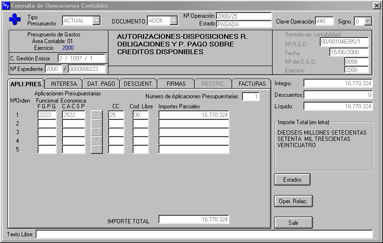Open the DAT. PAGO tab
The width and height of the screenshot is (383, 243).
click(x=101, y=84)
